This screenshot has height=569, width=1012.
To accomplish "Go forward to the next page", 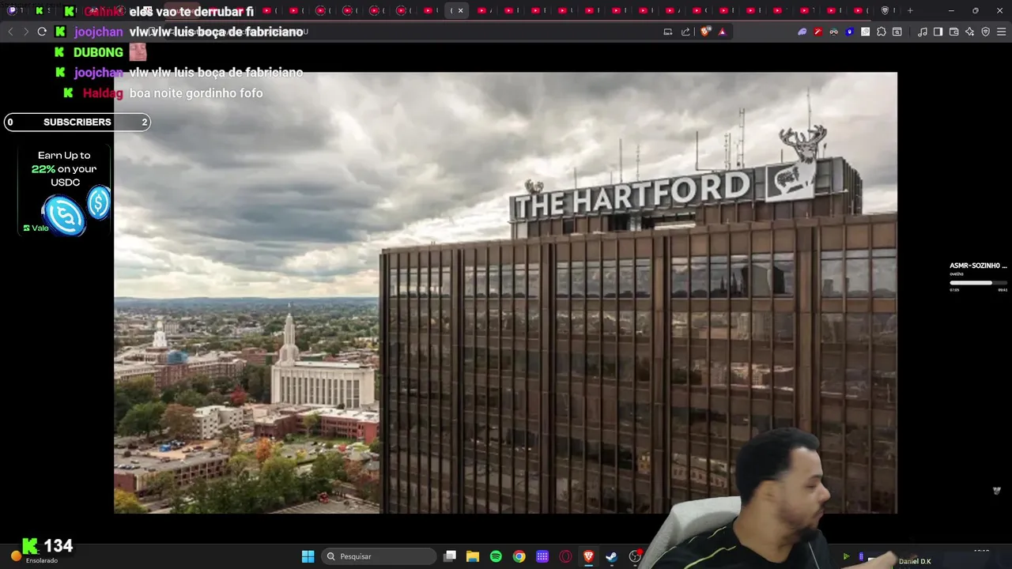I will click(x=25, y=32).
